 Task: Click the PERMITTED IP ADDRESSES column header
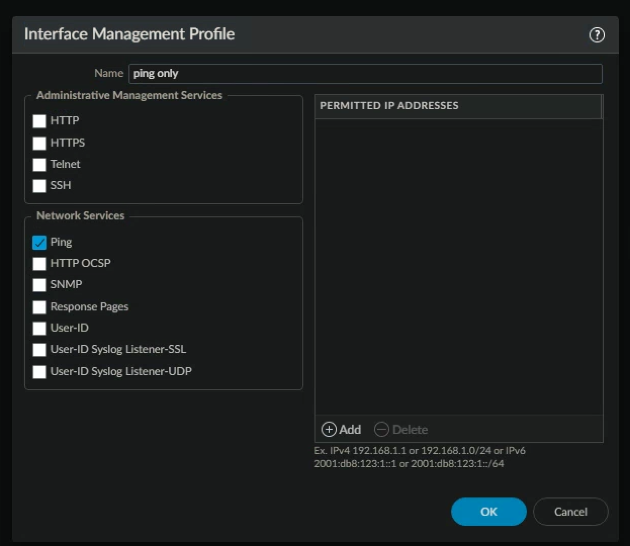point(458,106)
